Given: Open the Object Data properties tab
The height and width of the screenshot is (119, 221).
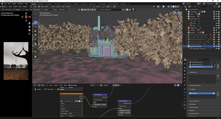Looking at the screenshot, I should coord(184,105).
